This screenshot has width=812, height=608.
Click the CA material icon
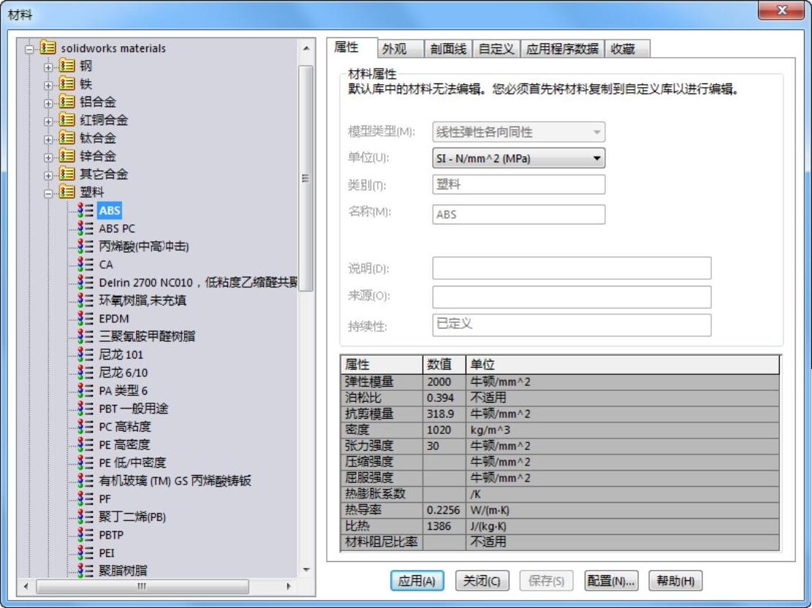(x=86, y=264)
